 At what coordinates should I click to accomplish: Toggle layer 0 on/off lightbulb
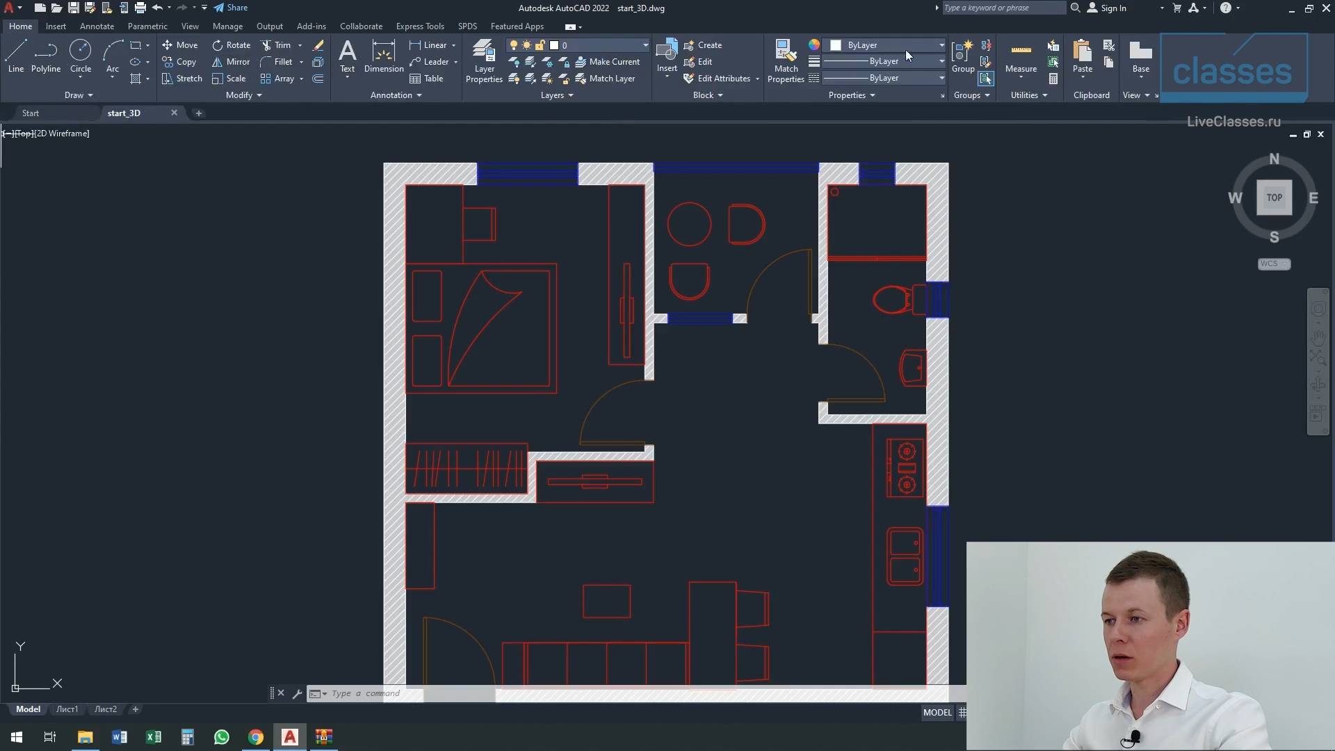(x=514, y=45)
